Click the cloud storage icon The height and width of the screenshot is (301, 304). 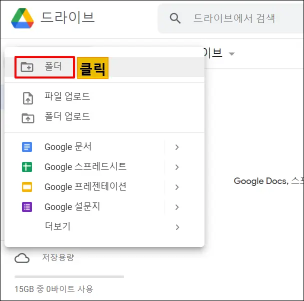(22, 258)
